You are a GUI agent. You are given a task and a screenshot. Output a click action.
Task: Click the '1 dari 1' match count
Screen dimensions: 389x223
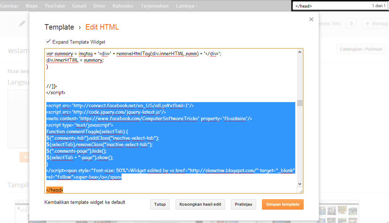coord(379,6)
